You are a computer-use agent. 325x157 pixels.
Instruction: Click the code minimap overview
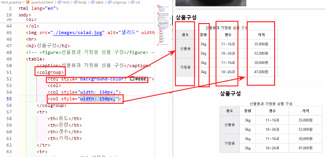[x=163, y=25]
